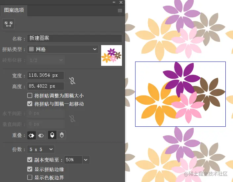This screenshot has height=182, width=233.
Task: Uncheck 副本变暗至 checkbox
Action: 30,160
